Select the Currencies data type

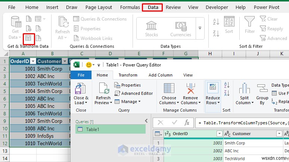181,29
